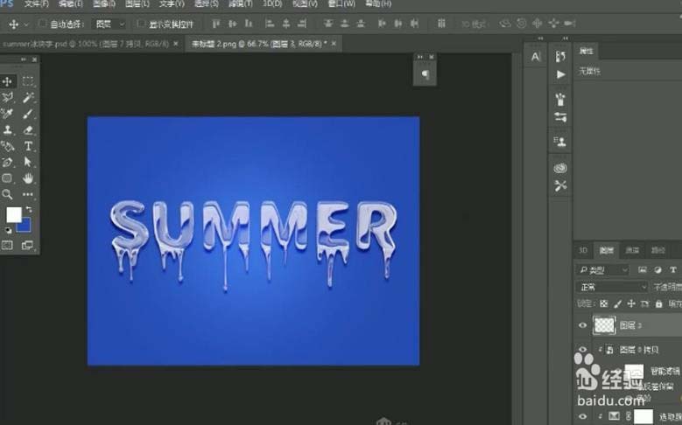Viewport: 682px width, 425px height.
Task: Select the Rectangular Marquee tool
Action: pyautogui.click(x=28, y=81)
